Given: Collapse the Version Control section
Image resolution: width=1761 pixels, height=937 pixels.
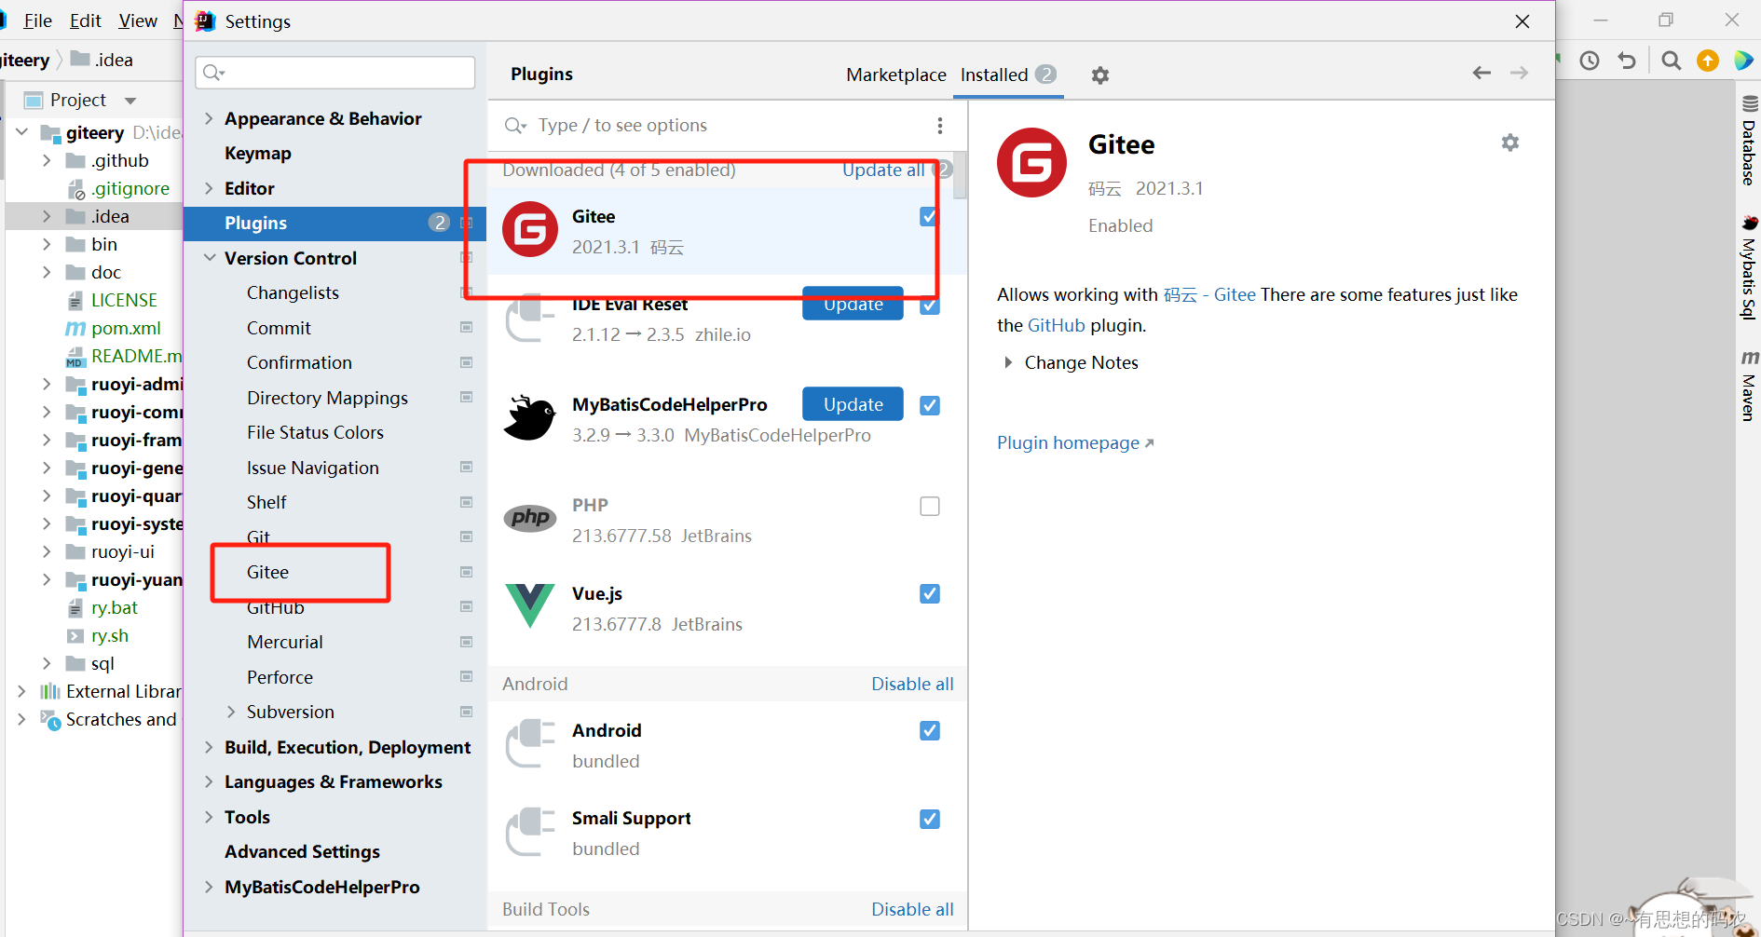Looking at the screenshot, I should click(x=209, y=258).
